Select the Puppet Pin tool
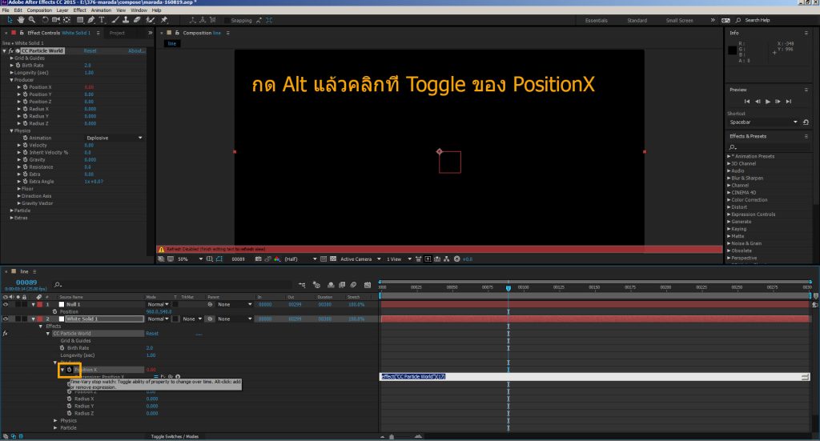The height and width of the screenshot is (441, 820). (164, 19)
